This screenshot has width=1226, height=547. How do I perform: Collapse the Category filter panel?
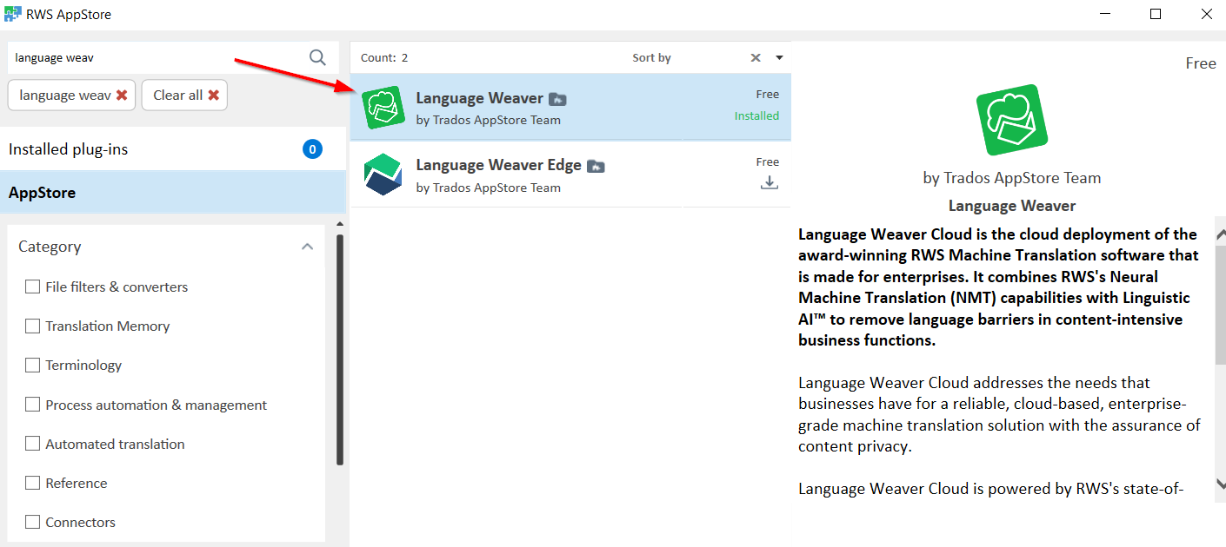tap(307, 247)
